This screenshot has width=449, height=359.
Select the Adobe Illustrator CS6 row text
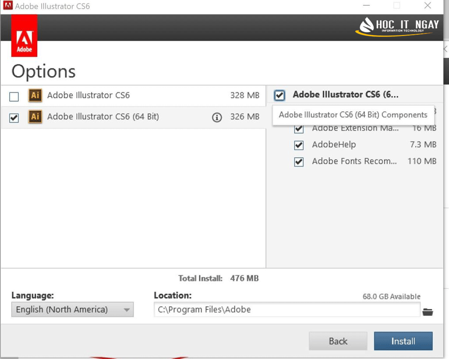(x=88, y=95)
